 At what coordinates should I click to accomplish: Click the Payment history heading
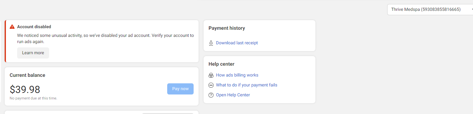[x=227, y=28]
